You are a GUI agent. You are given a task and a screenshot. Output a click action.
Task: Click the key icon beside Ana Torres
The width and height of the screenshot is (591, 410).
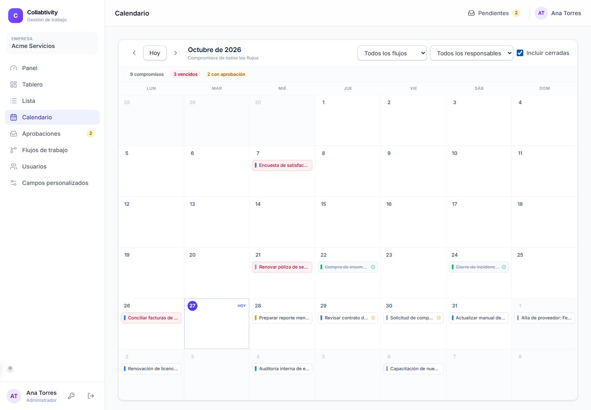click(71, 396)
